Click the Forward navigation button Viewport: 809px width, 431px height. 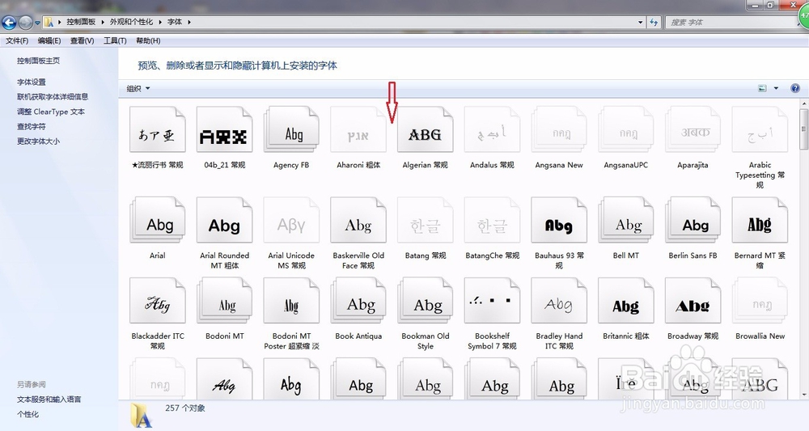coord(25,23)
